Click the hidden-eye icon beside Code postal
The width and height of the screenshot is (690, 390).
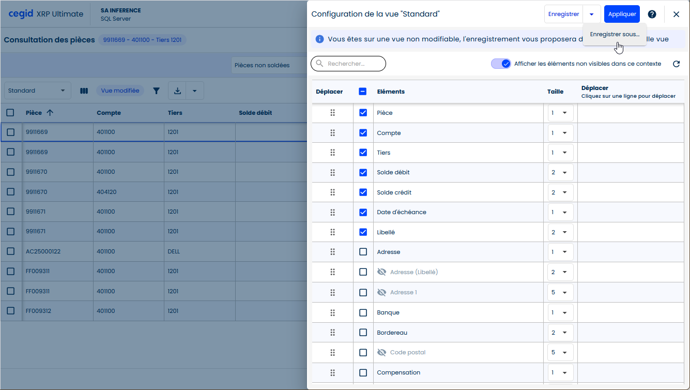tap(382, 353)
